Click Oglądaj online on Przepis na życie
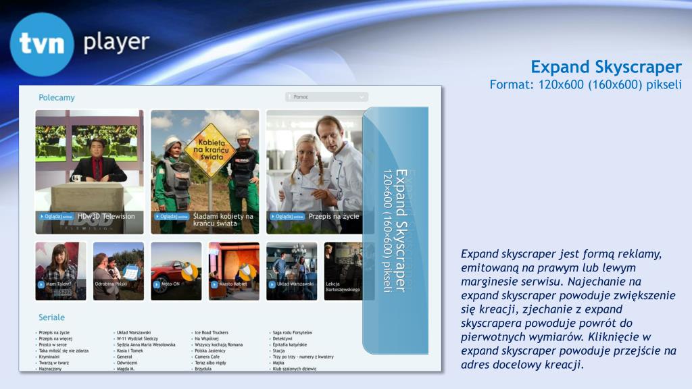692x389 pixels. (x=287, y=217)
